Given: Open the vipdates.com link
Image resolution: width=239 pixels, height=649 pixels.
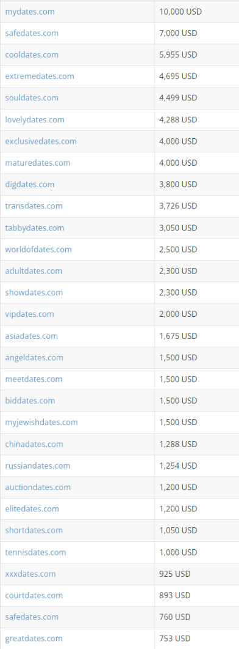Looking at the screenshot, I should [30, 314].
